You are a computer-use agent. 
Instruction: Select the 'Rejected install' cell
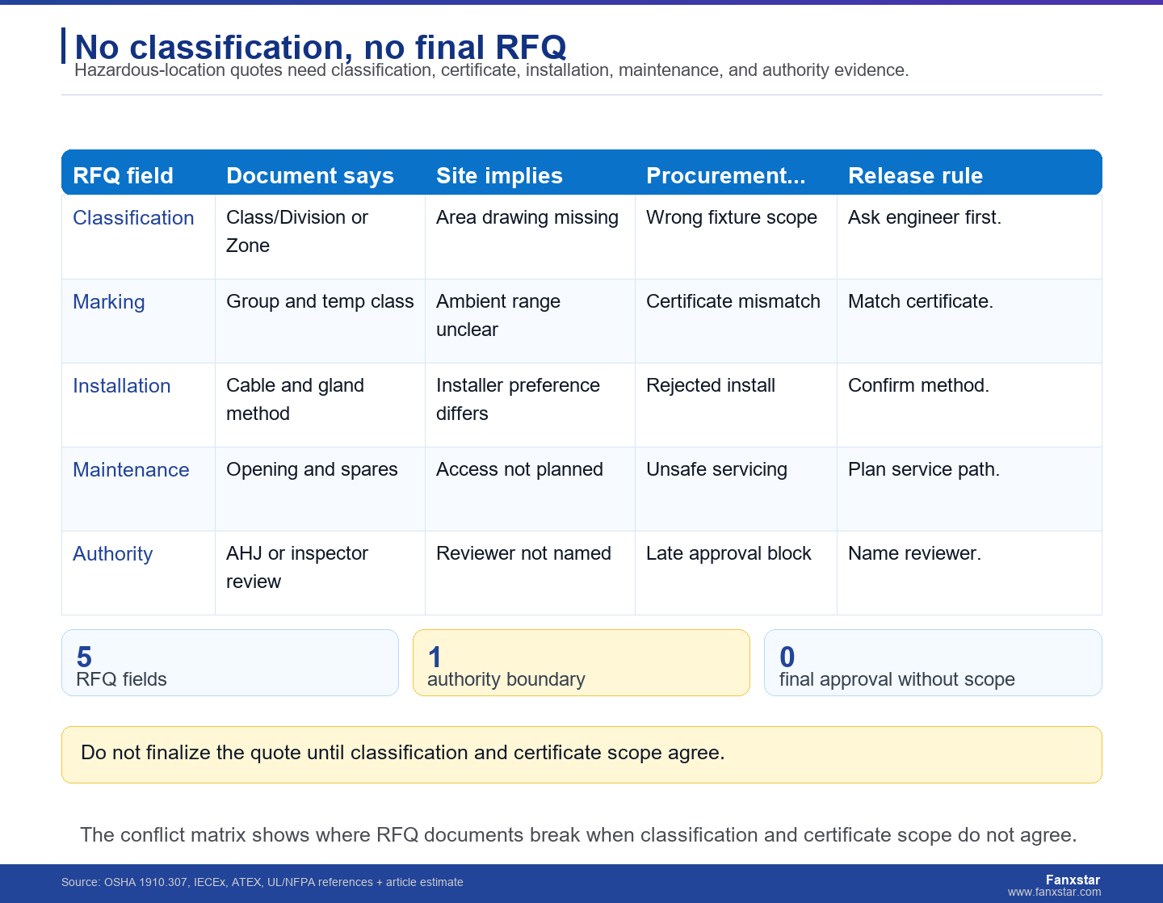(736, 405)
